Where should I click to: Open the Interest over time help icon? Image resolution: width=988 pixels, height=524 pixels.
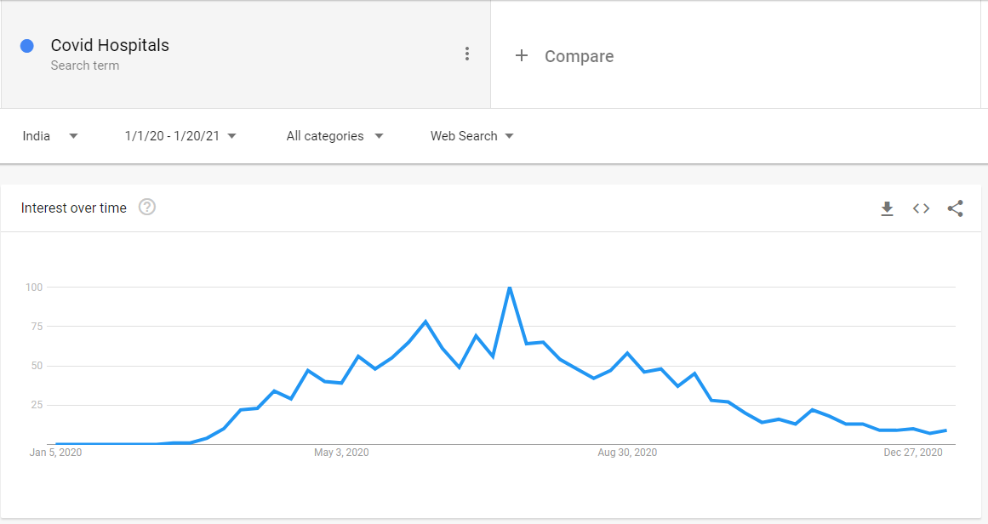[147, 208]
